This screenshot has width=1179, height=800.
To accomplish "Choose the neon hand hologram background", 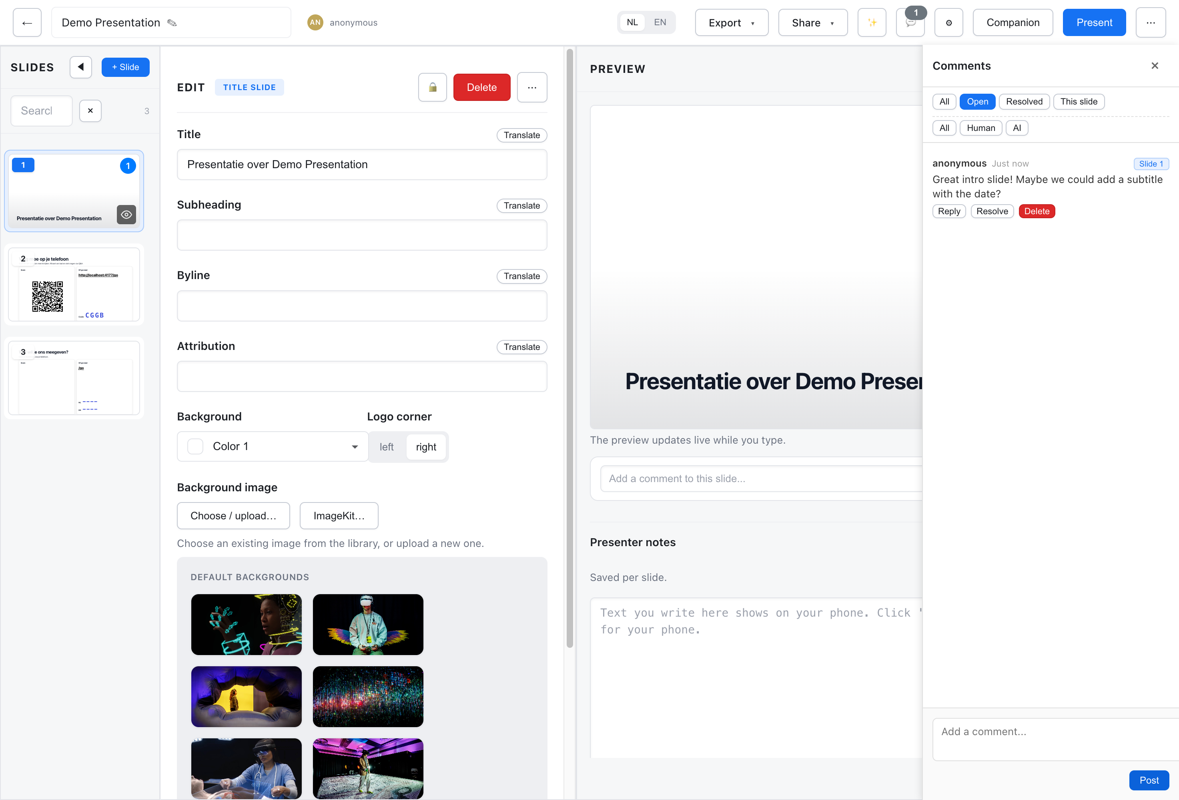I will pyautogui.click(x=246, y=625).
